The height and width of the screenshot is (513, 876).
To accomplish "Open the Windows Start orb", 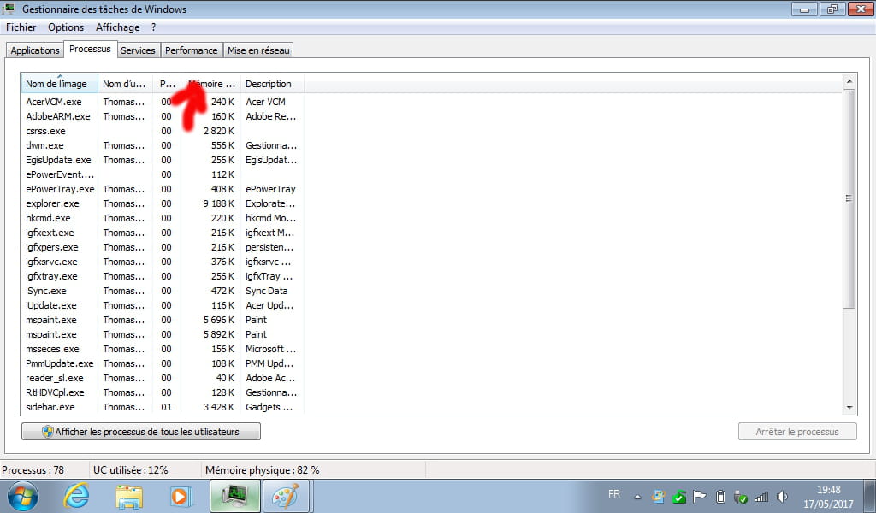I will point(23,496).
